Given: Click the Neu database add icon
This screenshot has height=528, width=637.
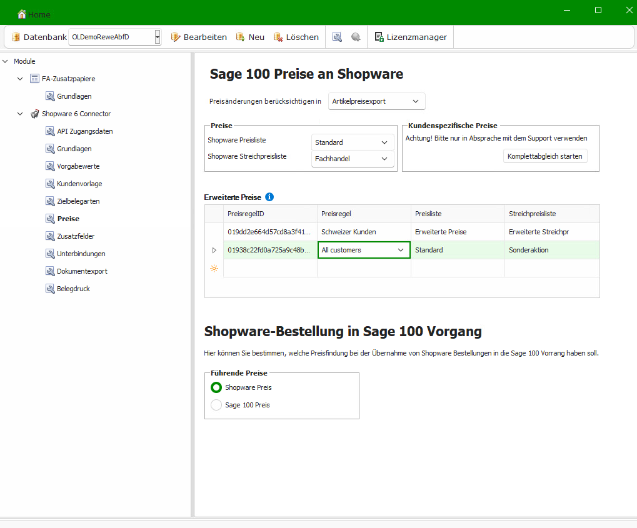Looking at the screenshot, I should point(240,37).
